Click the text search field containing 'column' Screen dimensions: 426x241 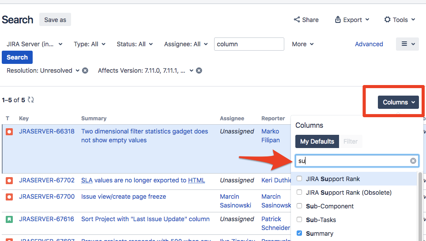249,44
